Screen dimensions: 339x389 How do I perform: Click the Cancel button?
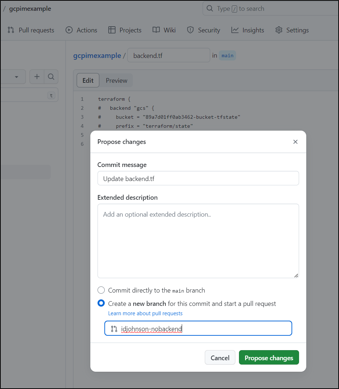tap(220, 357)
